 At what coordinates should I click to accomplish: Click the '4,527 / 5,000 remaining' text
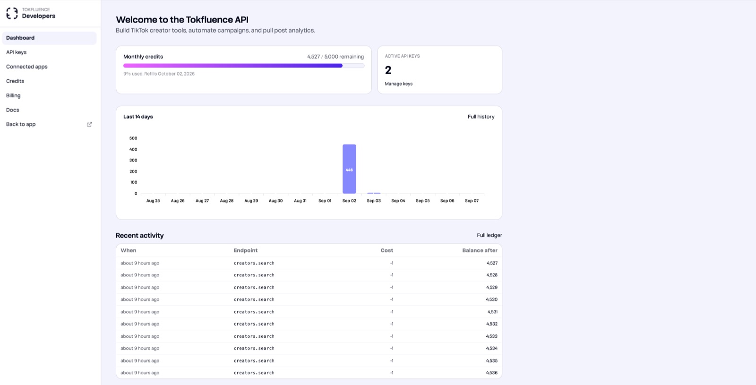coord(335,57)
